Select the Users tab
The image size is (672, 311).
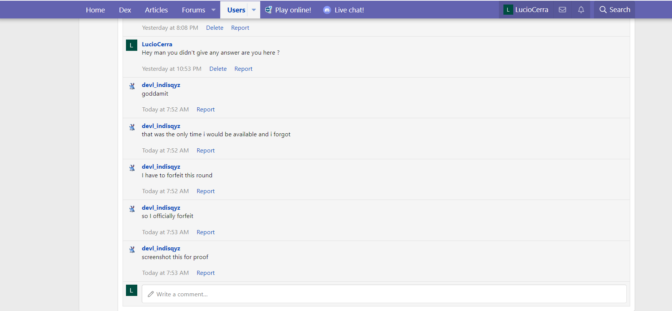coord(236,10)
